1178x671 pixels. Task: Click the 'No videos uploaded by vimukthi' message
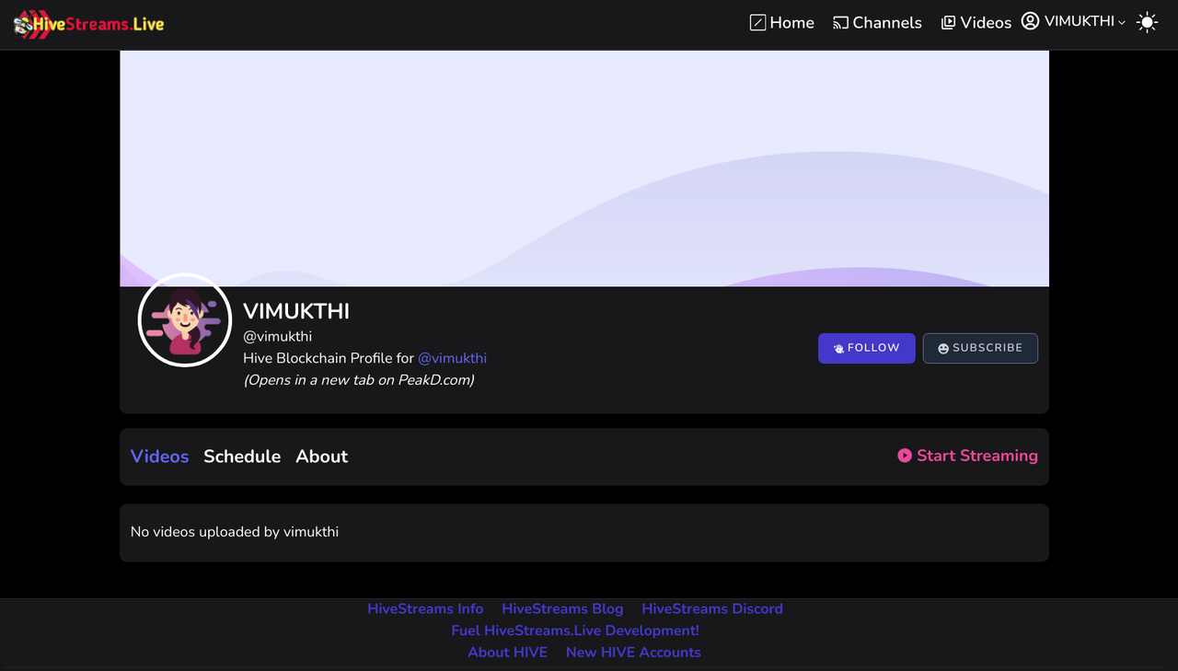click(235, 531)
